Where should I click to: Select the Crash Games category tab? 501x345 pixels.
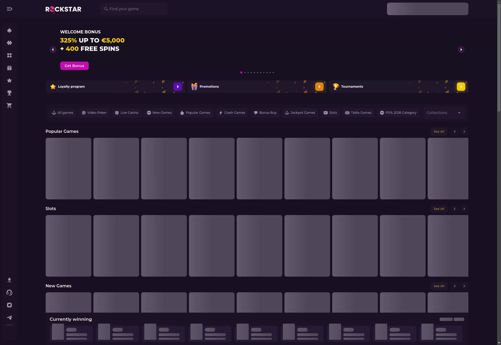[x=232, y=113]
